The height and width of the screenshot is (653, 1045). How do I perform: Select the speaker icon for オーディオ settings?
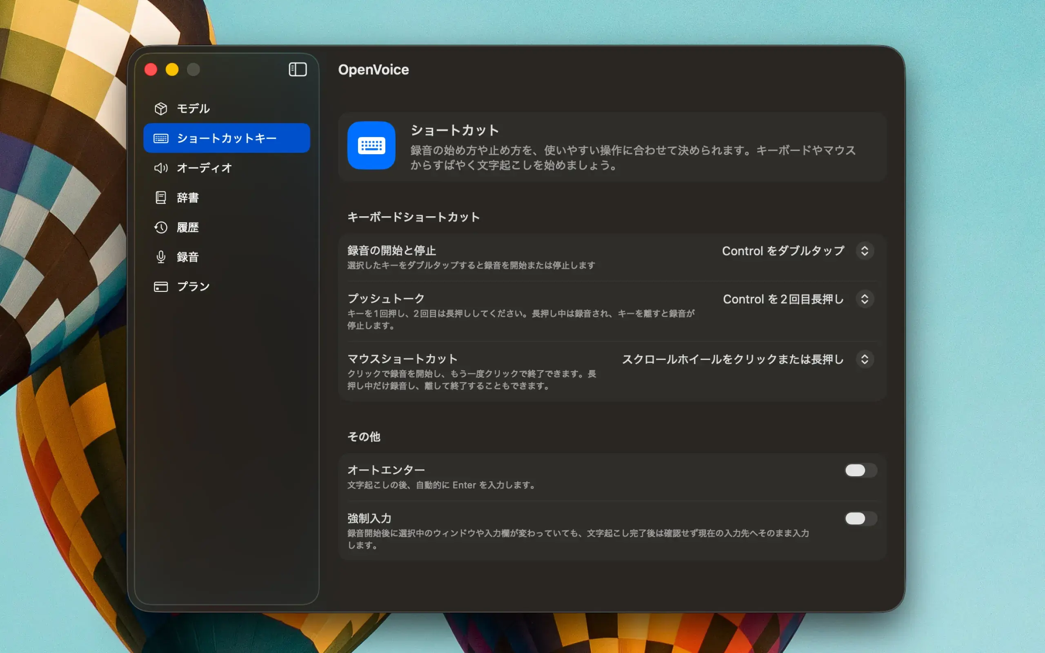click(161, 168)
